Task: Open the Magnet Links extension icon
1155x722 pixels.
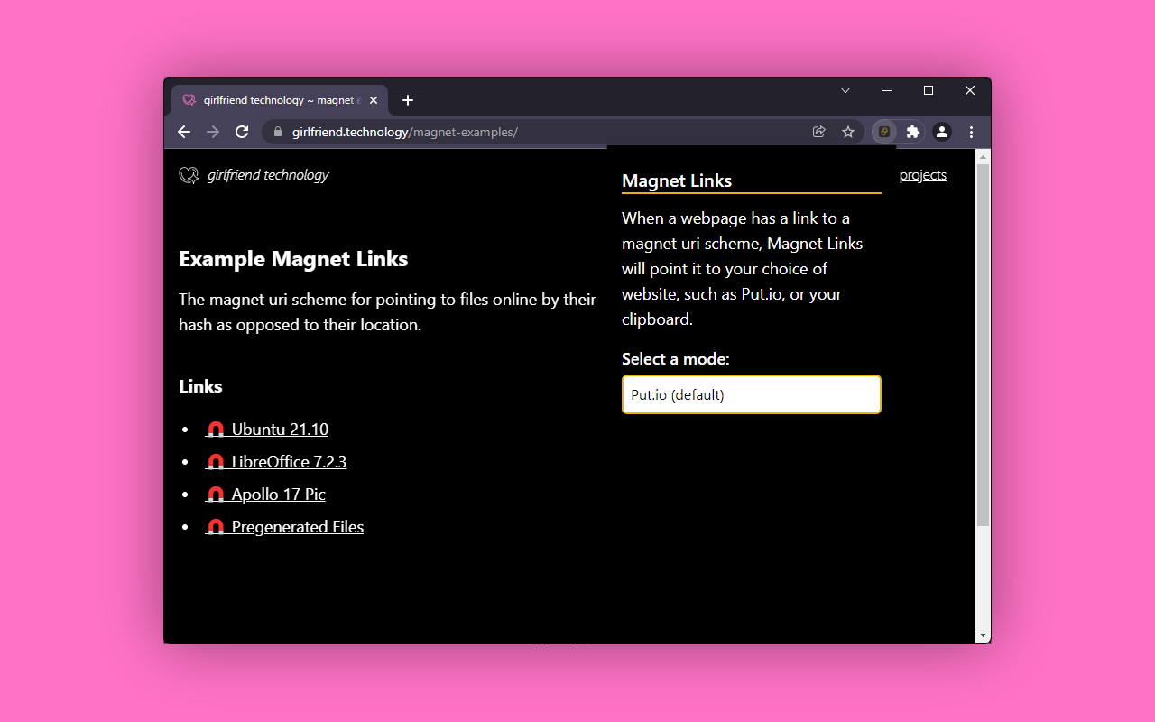Action: coord(883,131)
